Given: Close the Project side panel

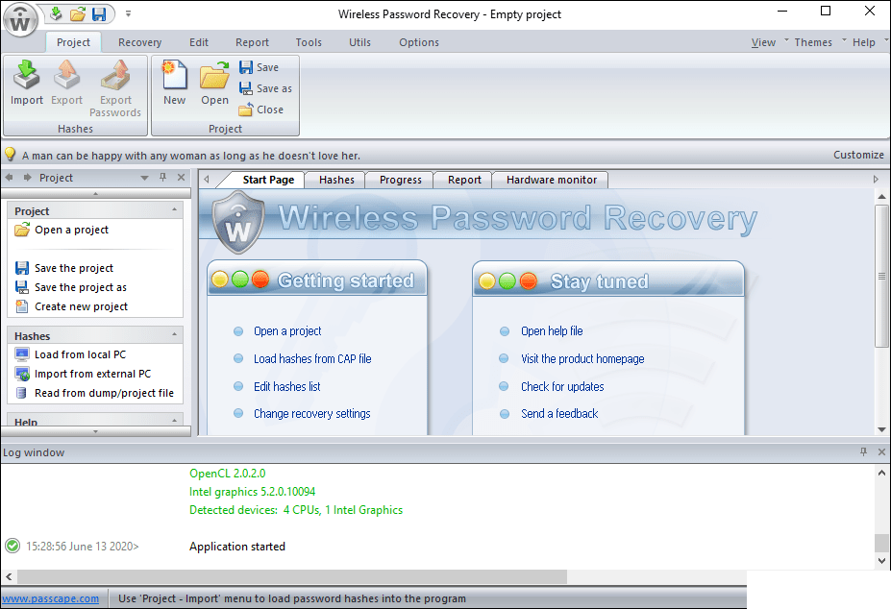Looking at the screenshot, I should (182, 178).
